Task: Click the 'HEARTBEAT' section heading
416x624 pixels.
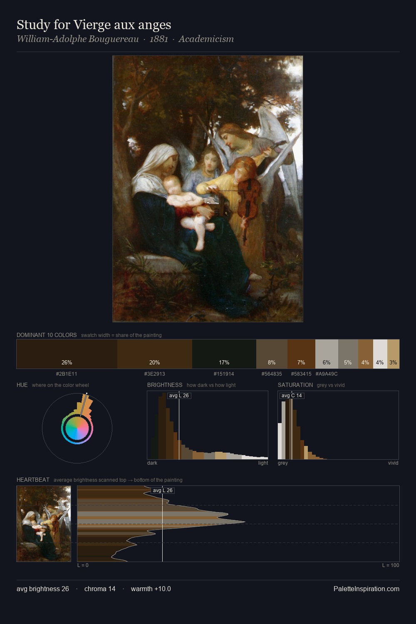Action: [x=33, y=480]
